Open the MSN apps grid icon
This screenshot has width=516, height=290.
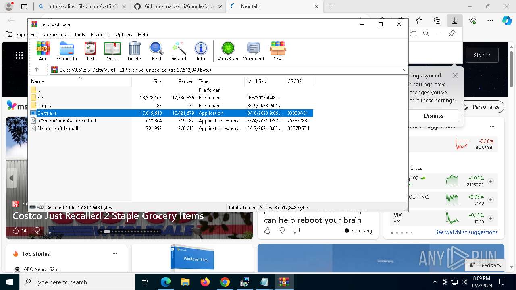click(x=19, y=55)
